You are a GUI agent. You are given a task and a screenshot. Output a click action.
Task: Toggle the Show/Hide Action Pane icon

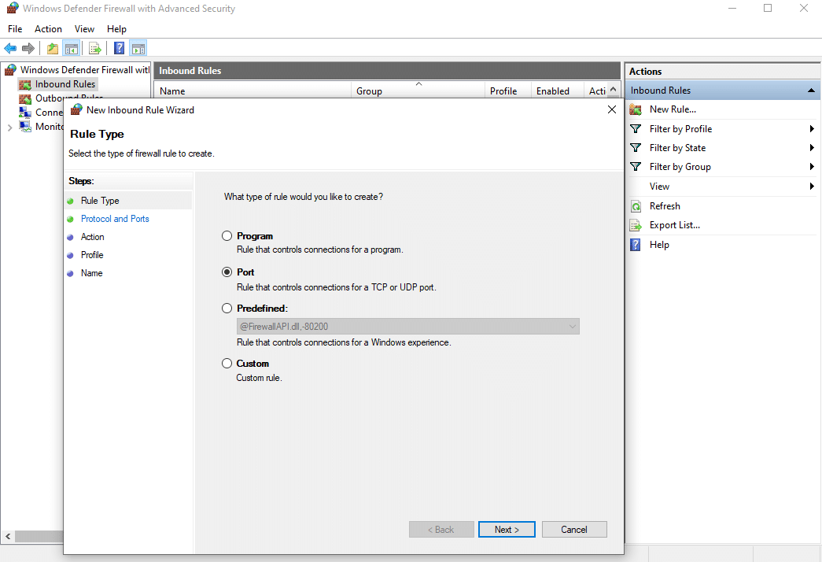tap(138, 49)
